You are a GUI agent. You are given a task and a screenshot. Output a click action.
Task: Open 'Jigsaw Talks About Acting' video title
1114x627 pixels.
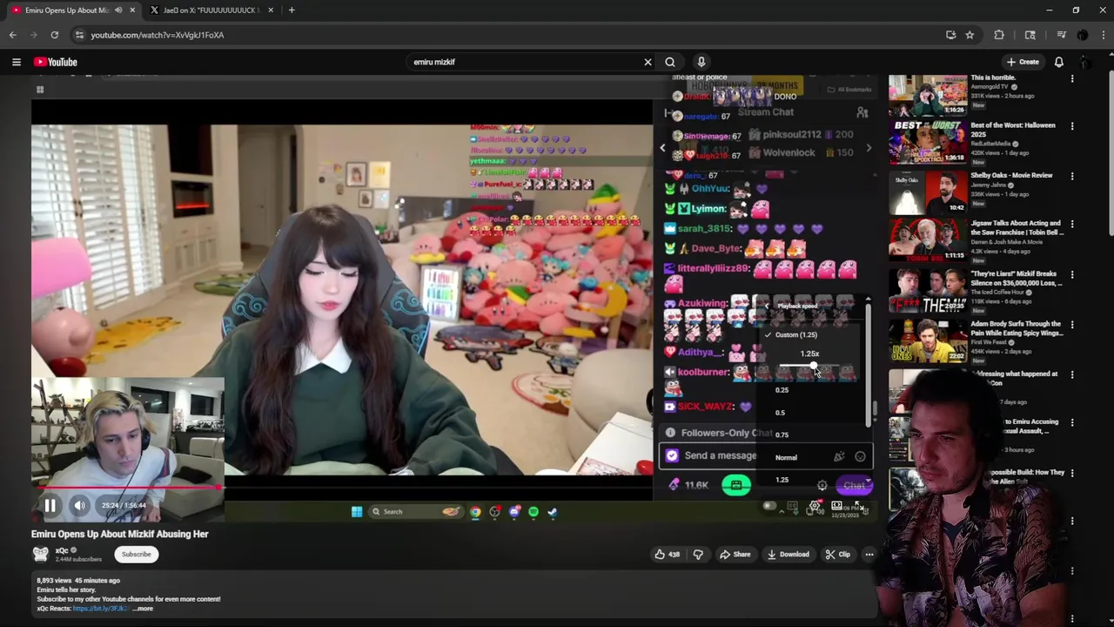coord(1017,228)
